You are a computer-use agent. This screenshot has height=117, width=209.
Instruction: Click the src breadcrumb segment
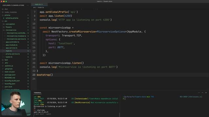[34, 7]
